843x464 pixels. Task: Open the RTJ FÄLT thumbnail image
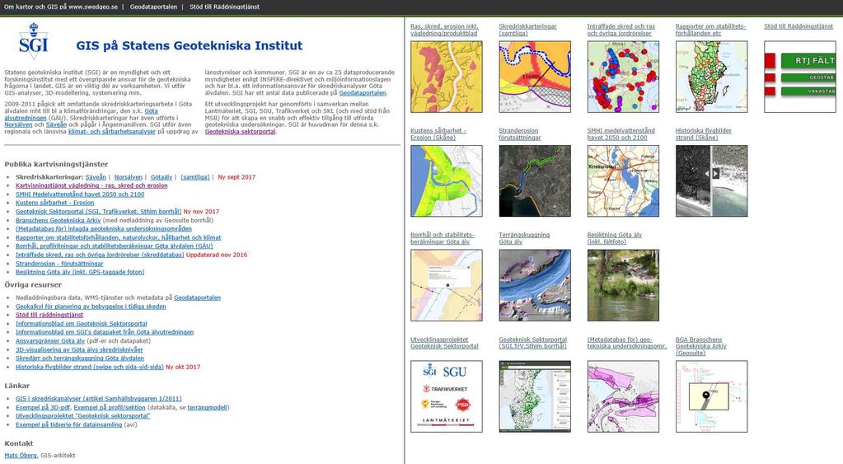tap(800, 77)
